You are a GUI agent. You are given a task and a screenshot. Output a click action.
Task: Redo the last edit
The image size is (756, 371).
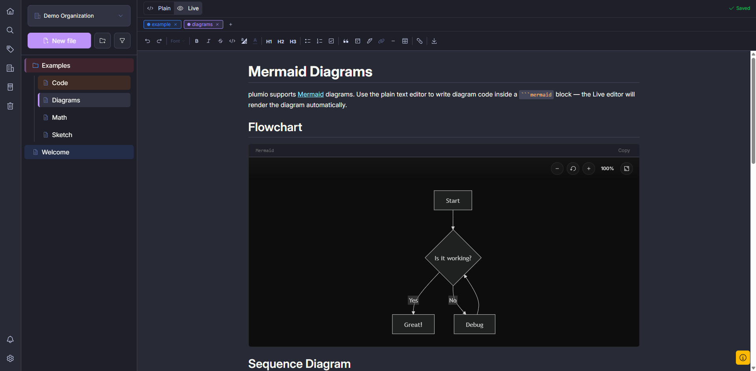pyautogui.click(x=159, y=41)
